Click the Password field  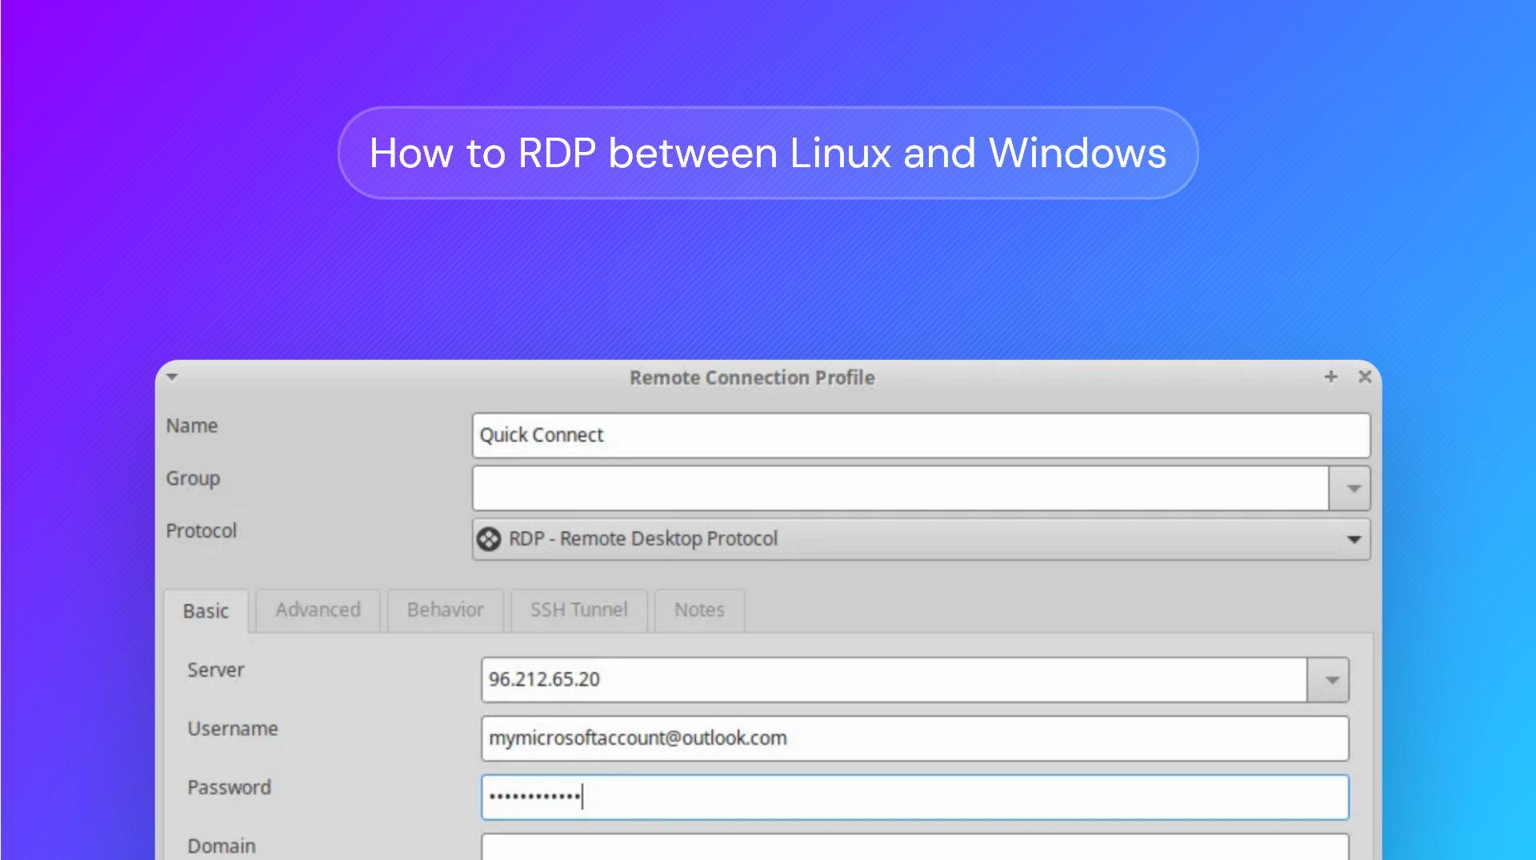[915, 797]
